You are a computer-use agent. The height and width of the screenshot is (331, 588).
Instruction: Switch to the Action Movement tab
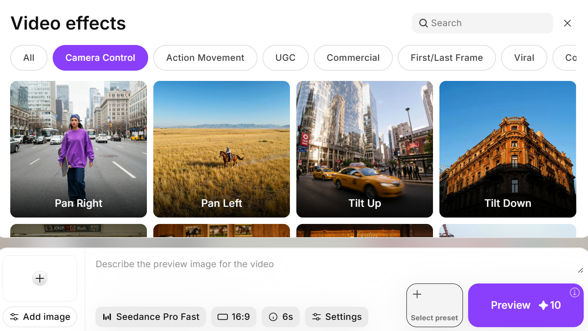click(x=205, y=57)
